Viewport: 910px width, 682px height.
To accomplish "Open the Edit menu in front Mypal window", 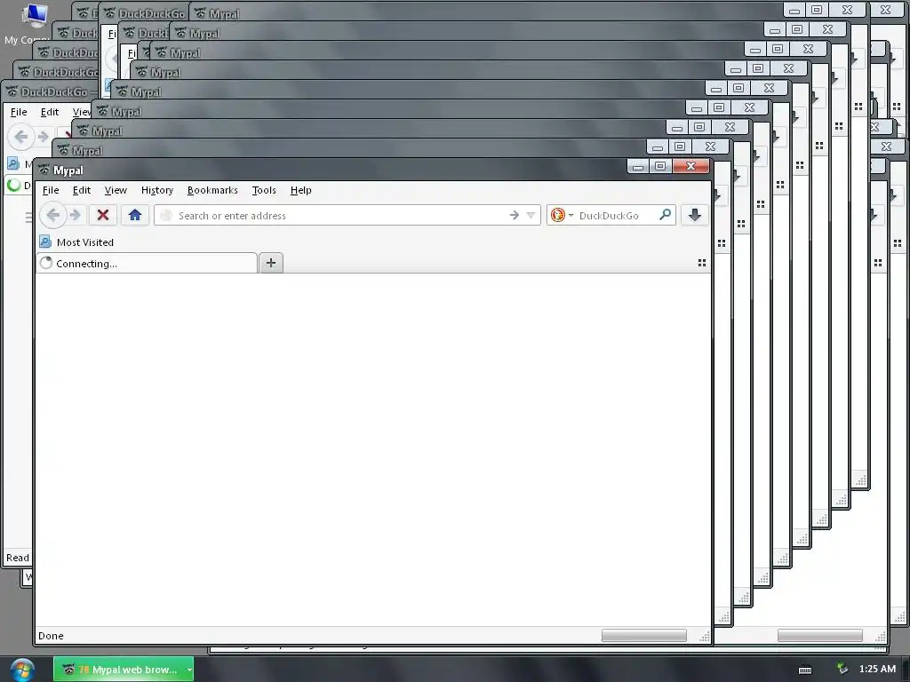I will click(x=81, y=190).
